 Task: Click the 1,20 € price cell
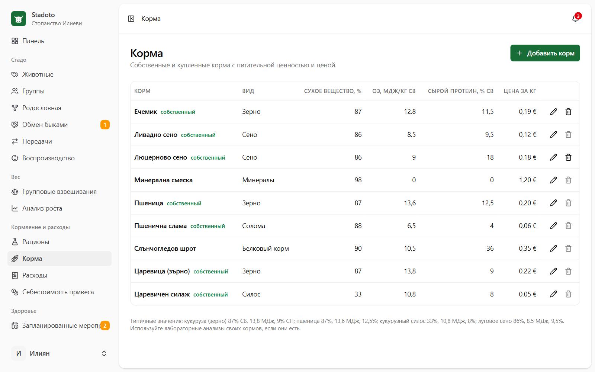527,180
